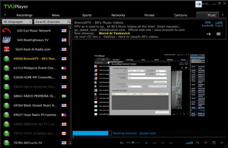Click the refresh/switch arrows icon
This screenshot has width=228, height=148.
[197, 143]
